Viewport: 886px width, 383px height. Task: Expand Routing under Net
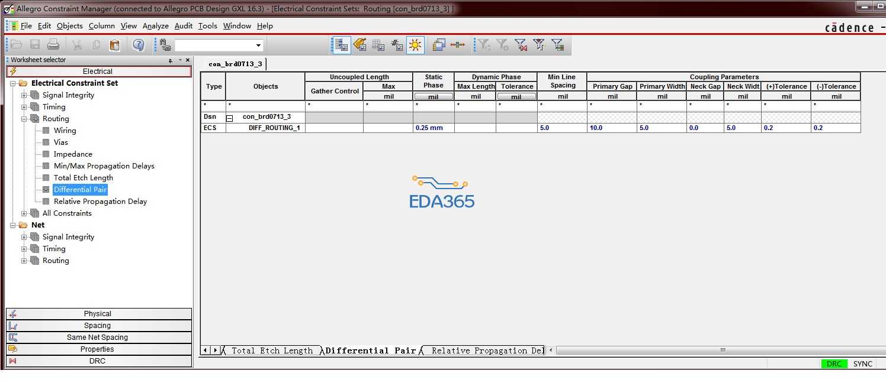[24, 261]
